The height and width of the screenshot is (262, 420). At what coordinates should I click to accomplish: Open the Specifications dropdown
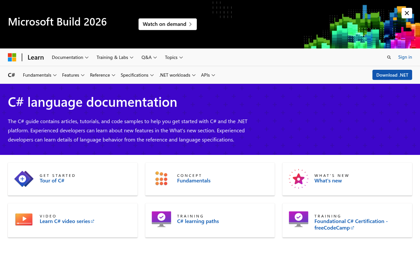pyautogui.click(x=137, y=75)
